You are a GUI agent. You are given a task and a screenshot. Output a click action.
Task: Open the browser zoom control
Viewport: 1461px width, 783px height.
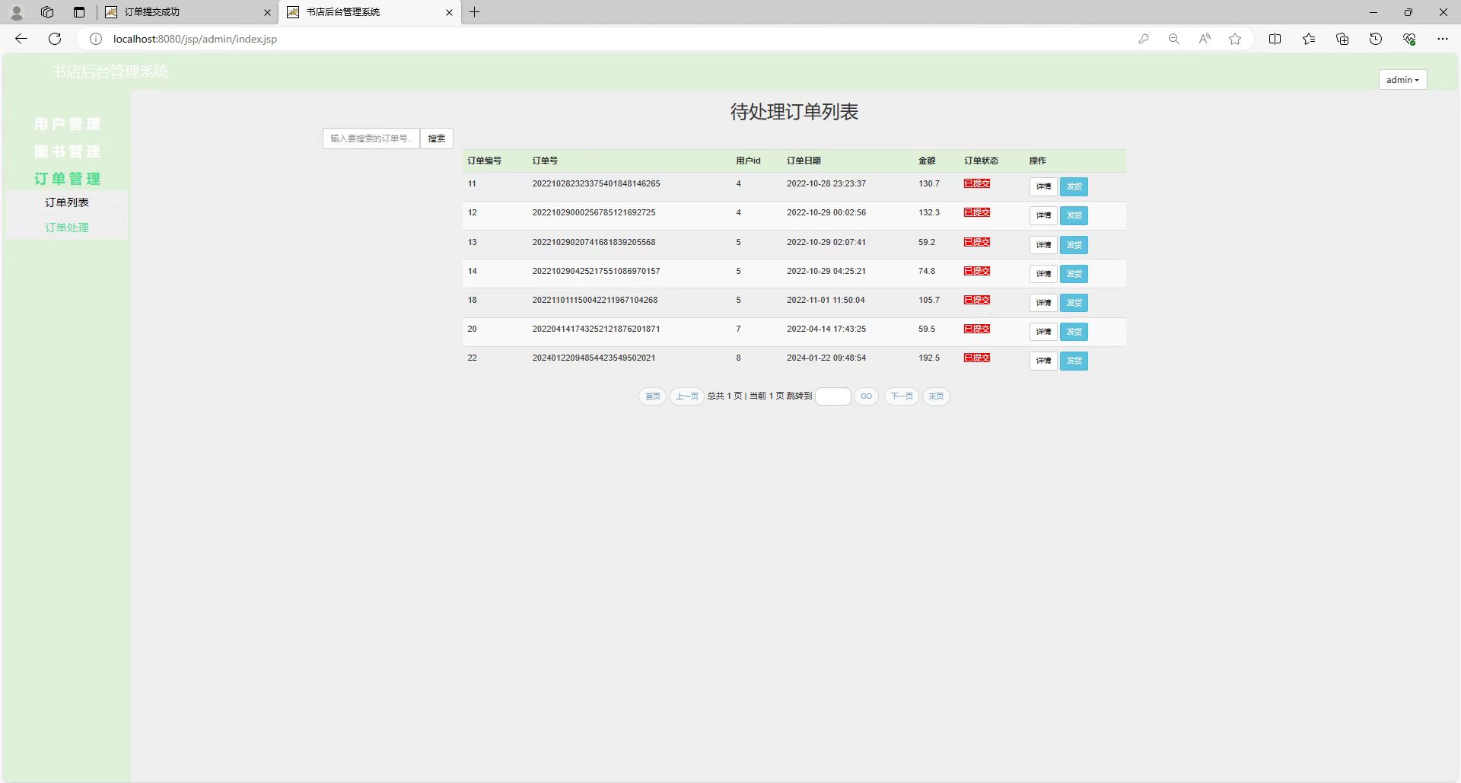click(x=1174, y=39)
